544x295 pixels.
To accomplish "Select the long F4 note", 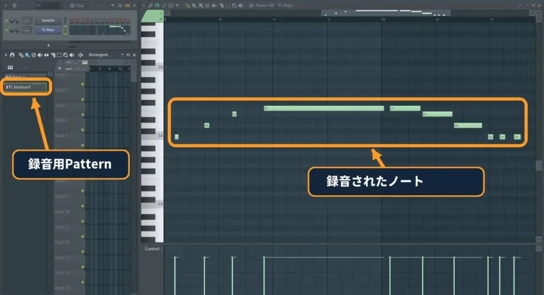I will pos(324,108).
